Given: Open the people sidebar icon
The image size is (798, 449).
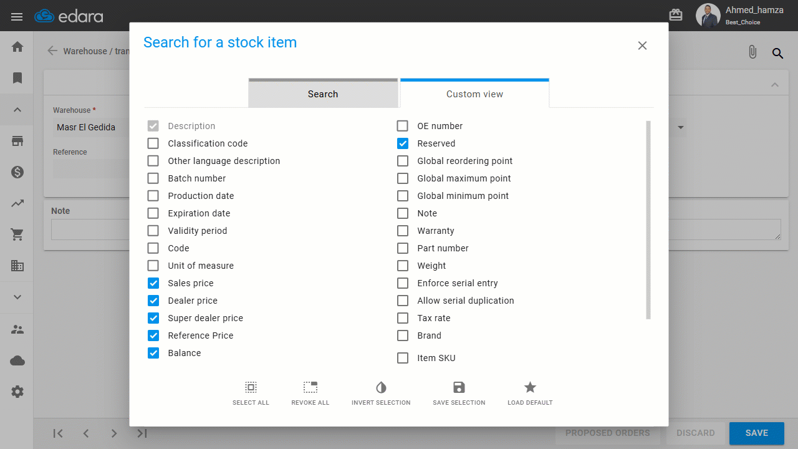Looking at the screenshot, I should 17,329.
